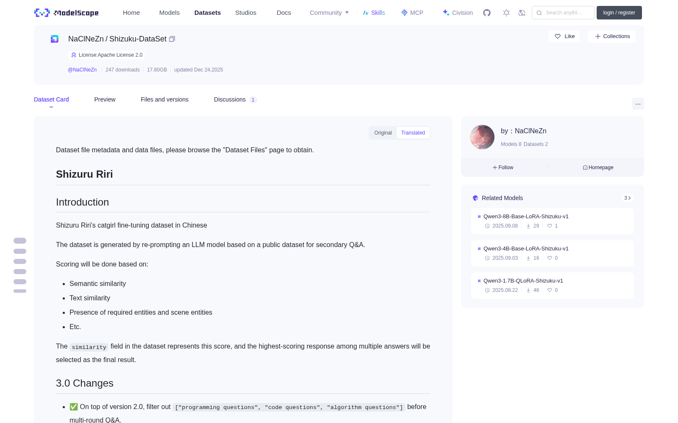The height and width of the screenshot is (423, 678).
Task: Open Qwen3-4B-Base-LoRA-Shizuku-v1 model
Action: tap(526, 248)
